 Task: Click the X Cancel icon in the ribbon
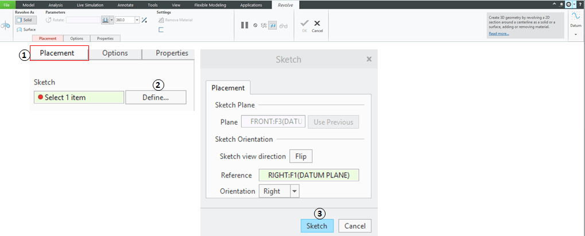317,24
